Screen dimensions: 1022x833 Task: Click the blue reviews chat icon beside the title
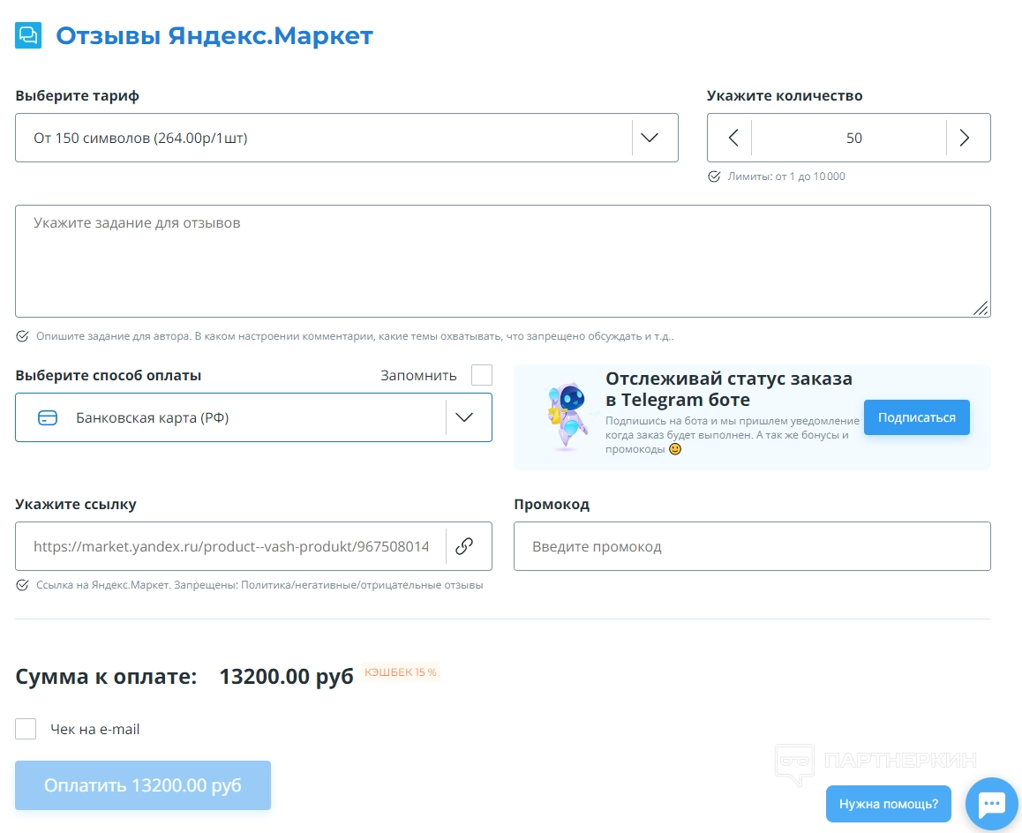click(x=28, y=35)
